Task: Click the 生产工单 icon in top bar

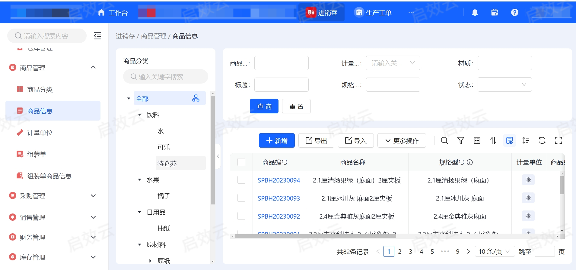Action: click(359, 12)
